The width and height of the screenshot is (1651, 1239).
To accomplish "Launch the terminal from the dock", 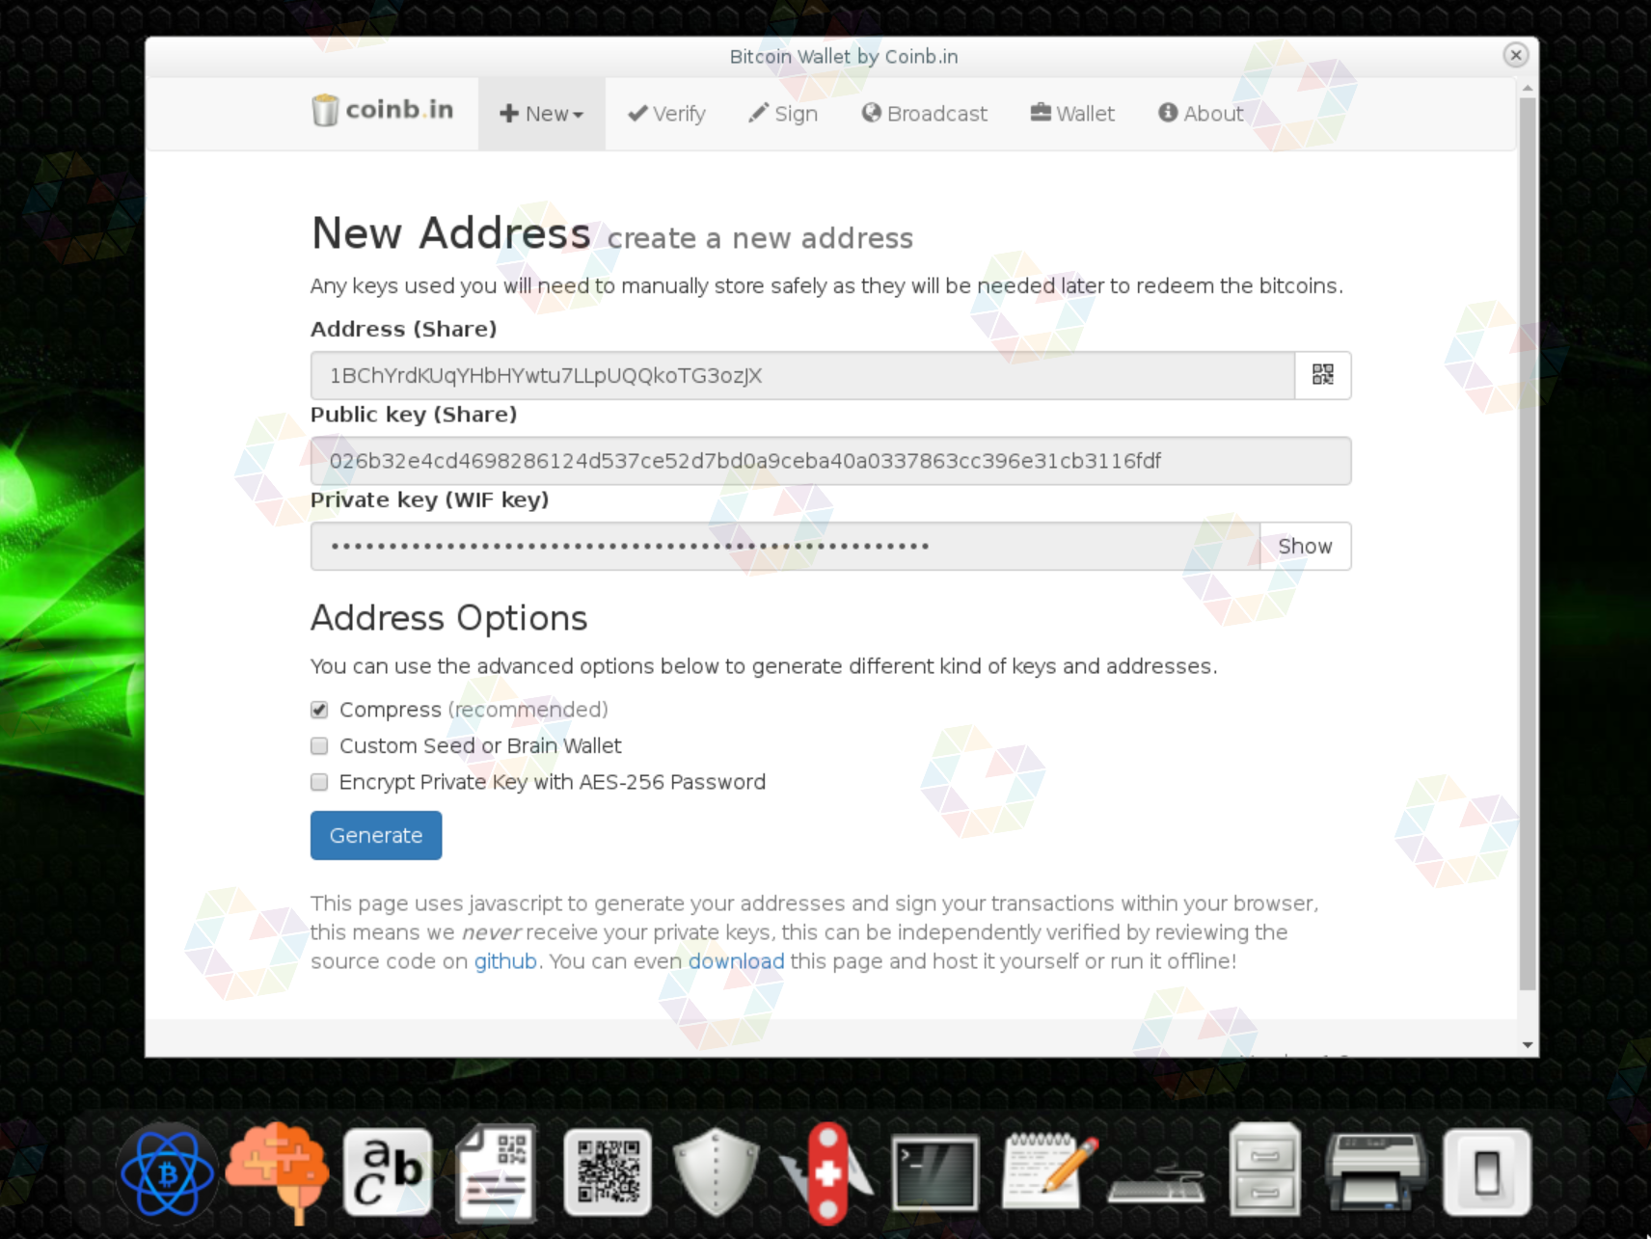I will (935, 1172).
